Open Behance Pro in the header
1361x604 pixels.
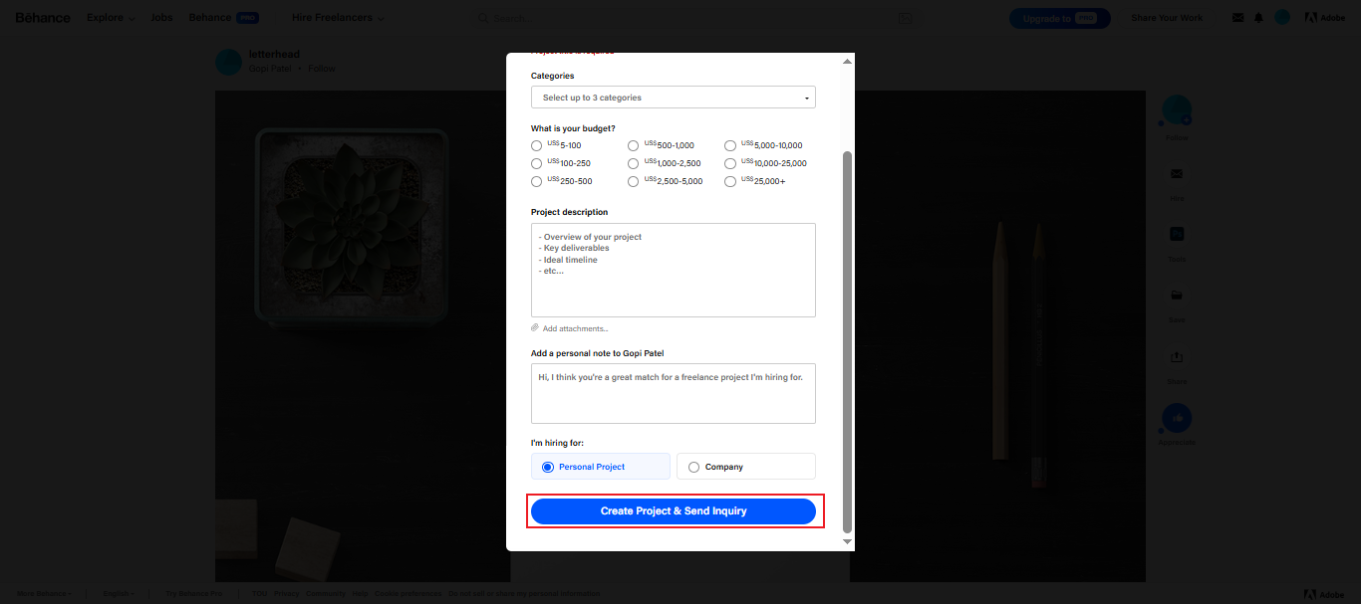point(224,18)
